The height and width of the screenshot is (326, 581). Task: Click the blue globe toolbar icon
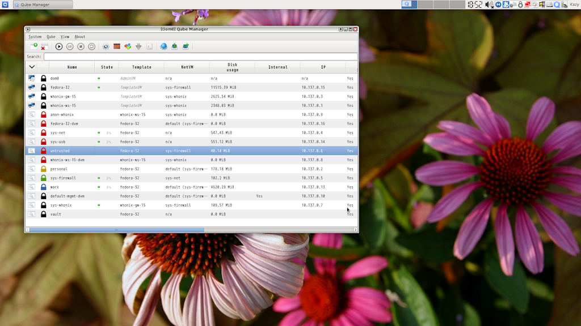(163, 46)
